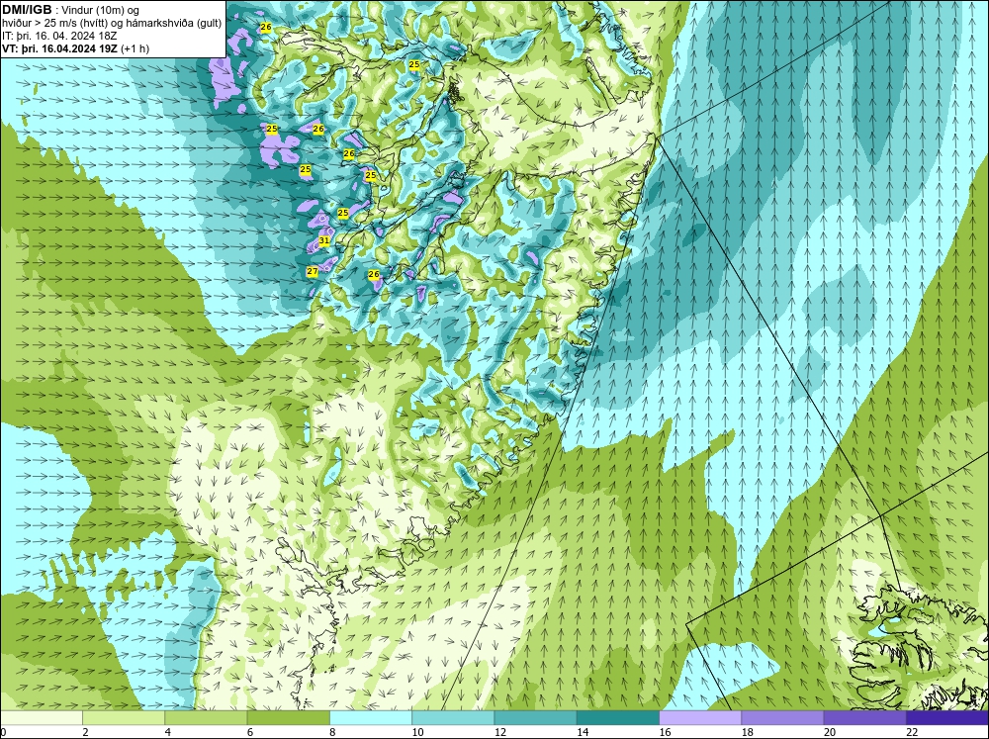Viewport: 989px width, 739px height.
Task: Select the dark teal 14–16 m/s legend swatch
Action: pos(618,717)
